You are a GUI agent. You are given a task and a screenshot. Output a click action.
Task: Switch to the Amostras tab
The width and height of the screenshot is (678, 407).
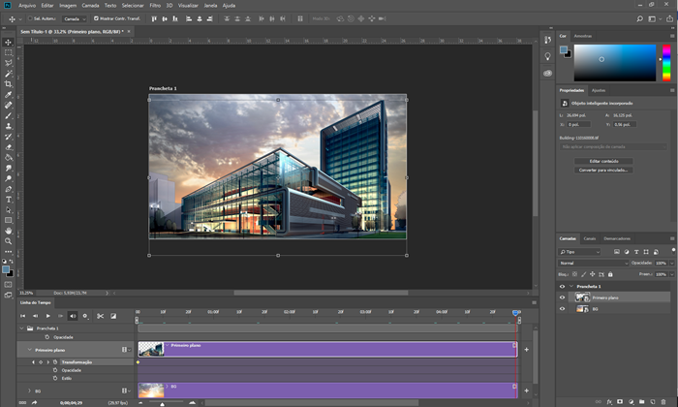pyautogui.click(x=582, y=36)
